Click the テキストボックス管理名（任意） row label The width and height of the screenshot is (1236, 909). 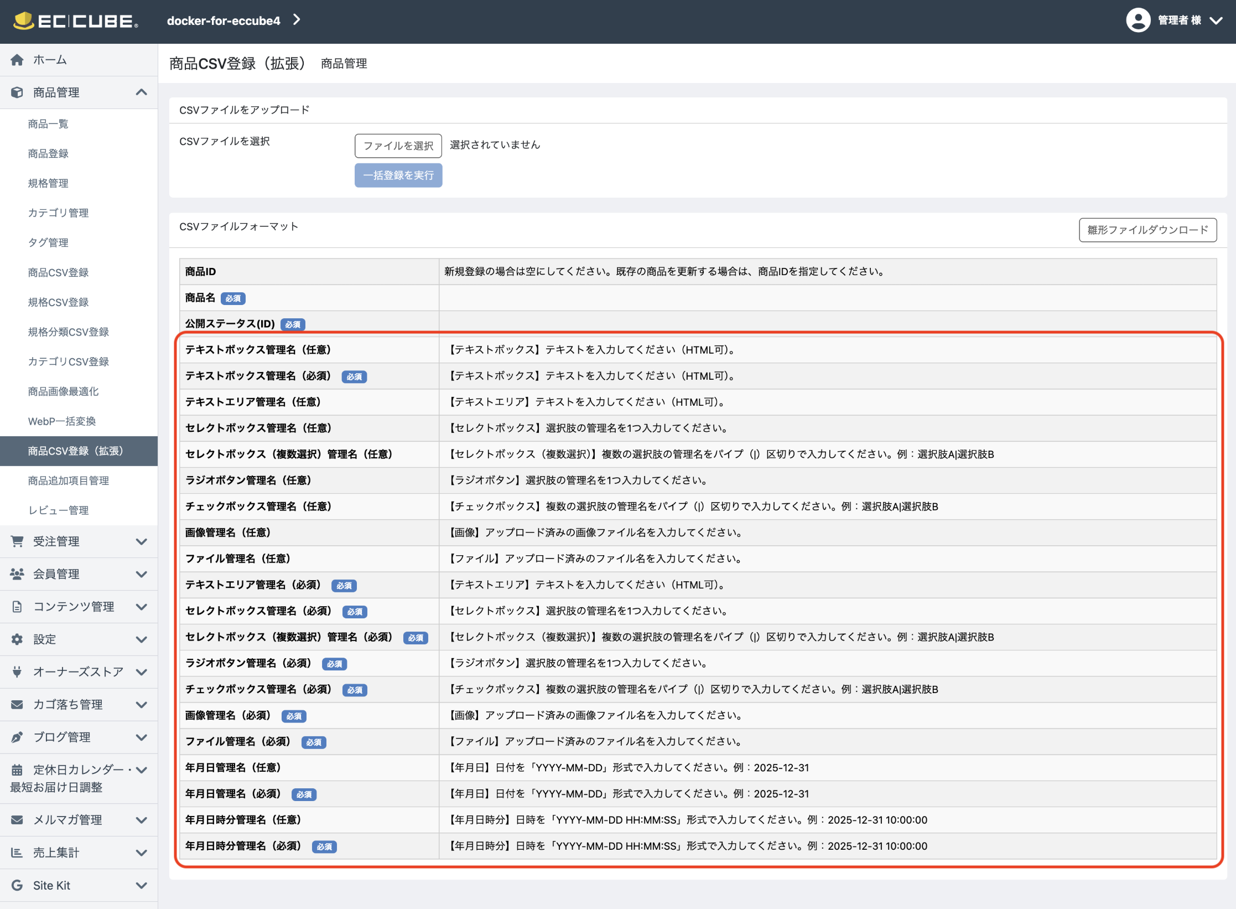point(258,350)
